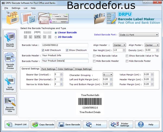Select the 2D Barcode radio button
163x132 pixels.
point(56,37)
